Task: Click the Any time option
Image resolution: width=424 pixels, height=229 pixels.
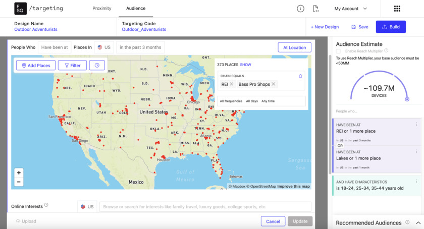Action: (x=268, y=101)
